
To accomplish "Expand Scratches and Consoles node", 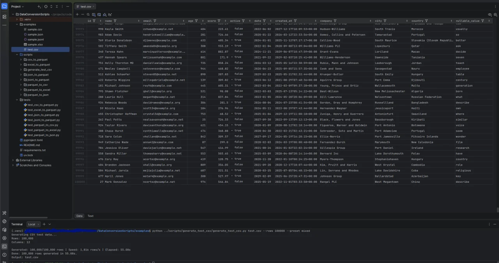I will [x=13, y=165].
